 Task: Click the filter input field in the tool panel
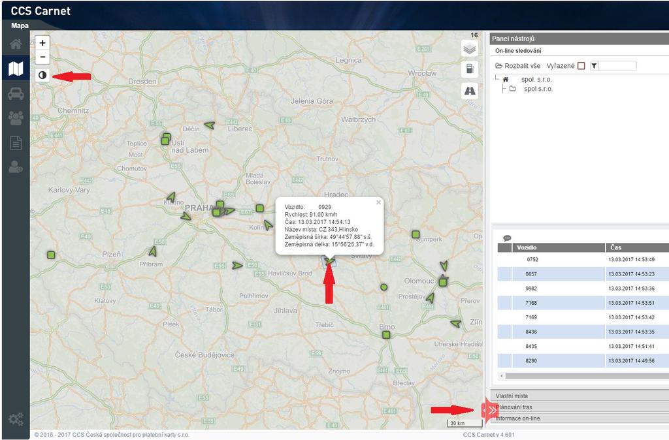[x=617, y=66]
